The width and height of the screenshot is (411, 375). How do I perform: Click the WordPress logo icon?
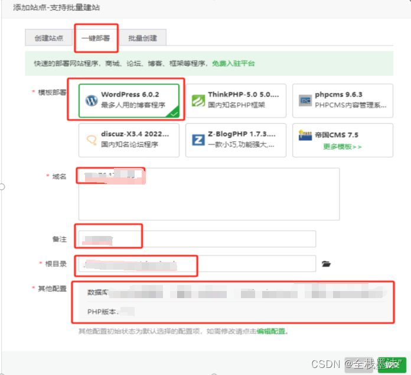pos(92,101)
